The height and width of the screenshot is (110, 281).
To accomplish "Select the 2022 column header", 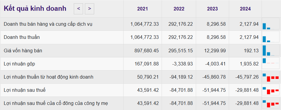I will point(179,9).
